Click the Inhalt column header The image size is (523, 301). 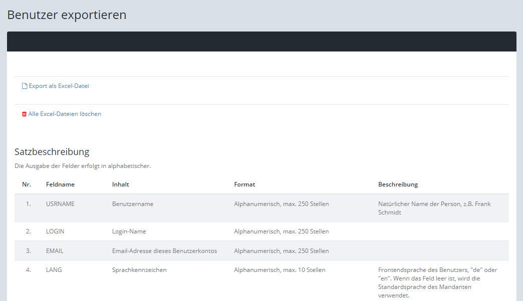tap(120, 184)
